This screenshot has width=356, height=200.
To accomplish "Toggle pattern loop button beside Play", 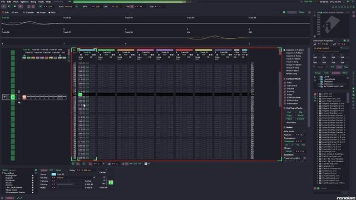I will 9,7.
